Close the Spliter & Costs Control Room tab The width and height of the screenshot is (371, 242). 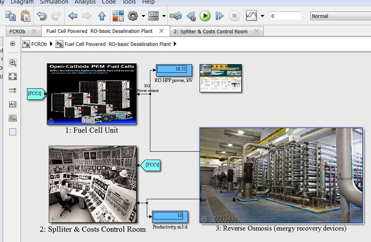tap(256, 31)
